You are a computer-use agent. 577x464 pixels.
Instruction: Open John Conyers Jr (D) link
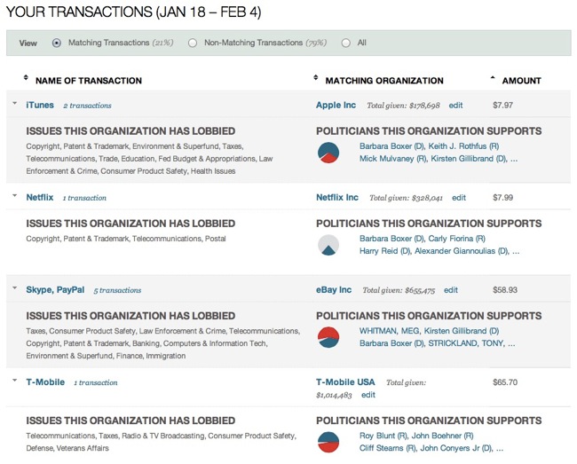(x=456, y=448)
